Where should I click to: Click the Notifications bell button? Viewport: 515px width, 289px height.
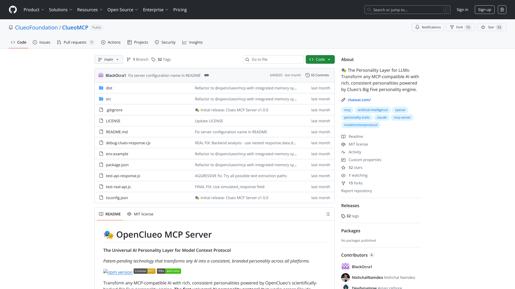(428, 27)
